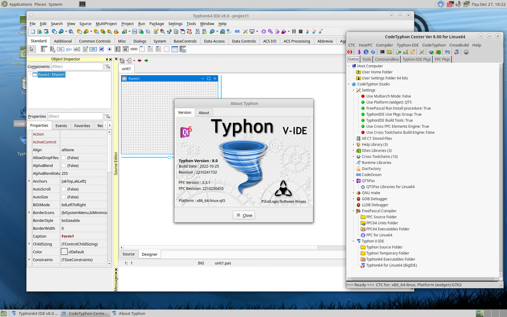Click the Save file icon in IDE toolbar

(134, 31)
